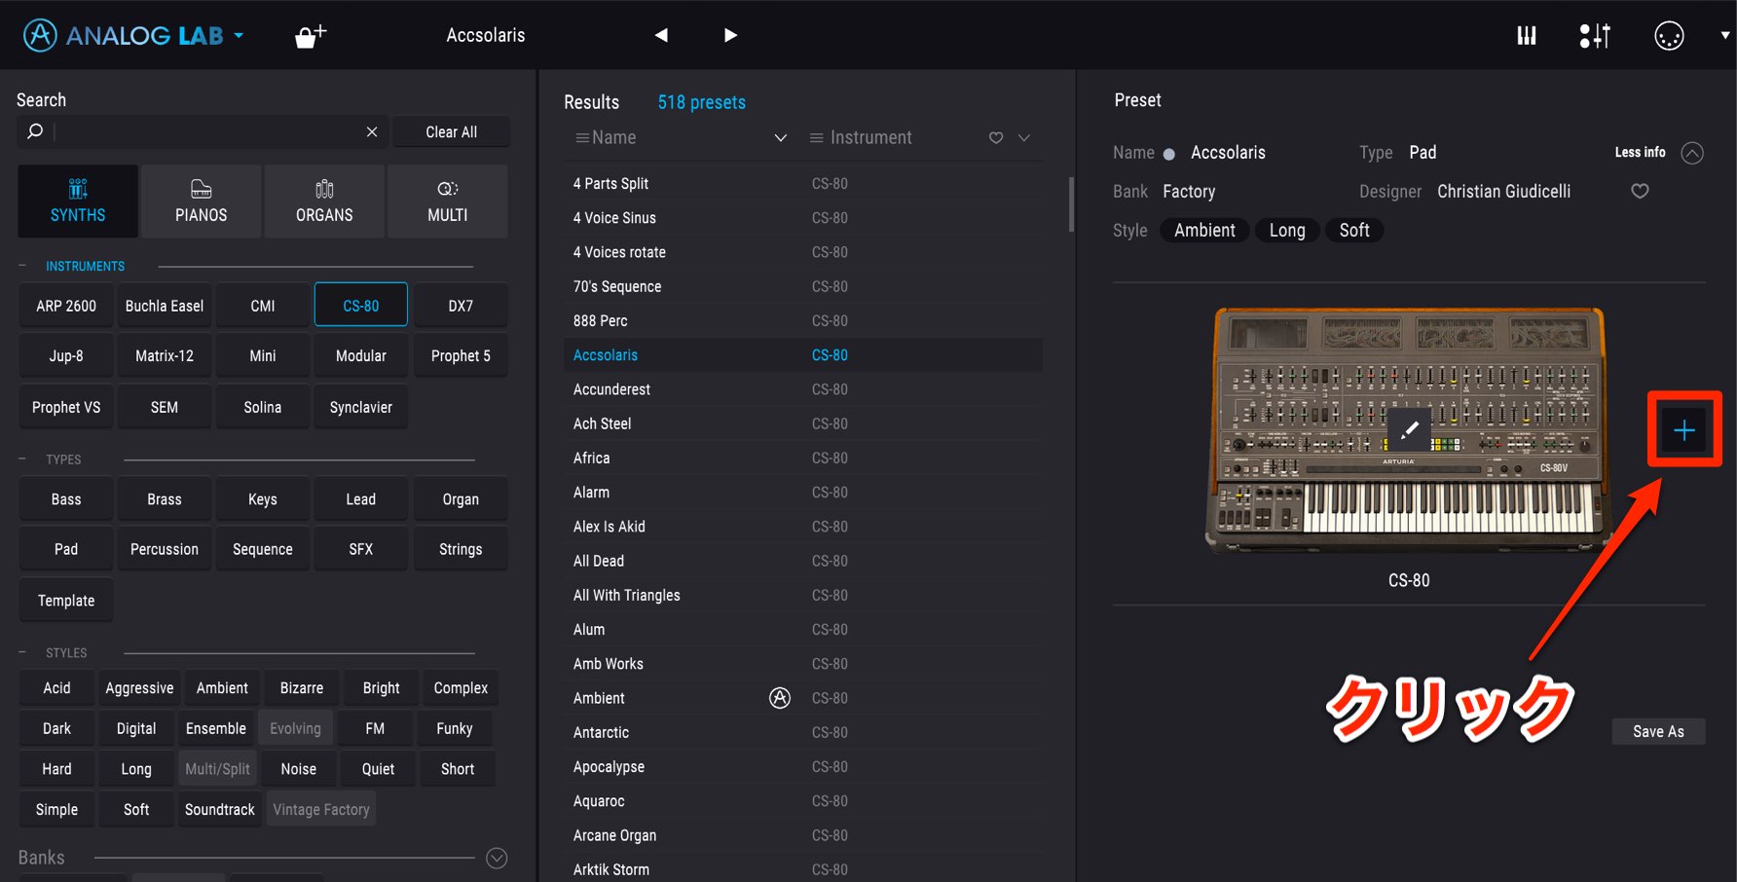Toggle the Synclavier instrument filter
The height and width of the screenshot is (882, 1737).
pos(361,407)
